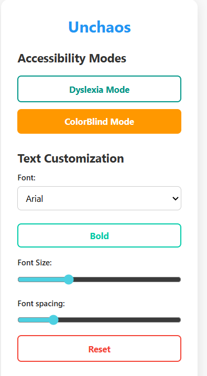Viewport: 207px width, 376px height.
Task: Click the Font spacing slider handle
Action: coord(53,320)
